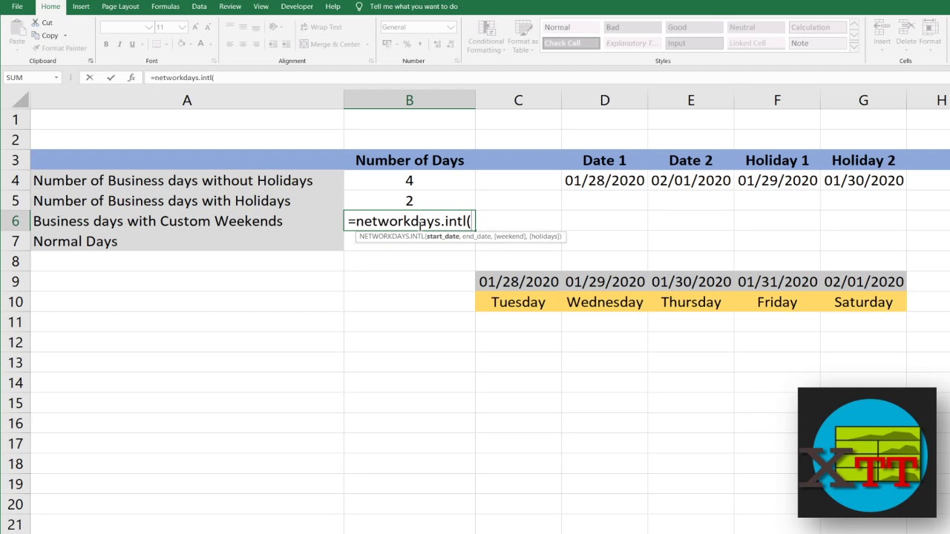Center text horizontally in the cell
This screenshot has height=534, width=950.
click(x=243, y=44)
